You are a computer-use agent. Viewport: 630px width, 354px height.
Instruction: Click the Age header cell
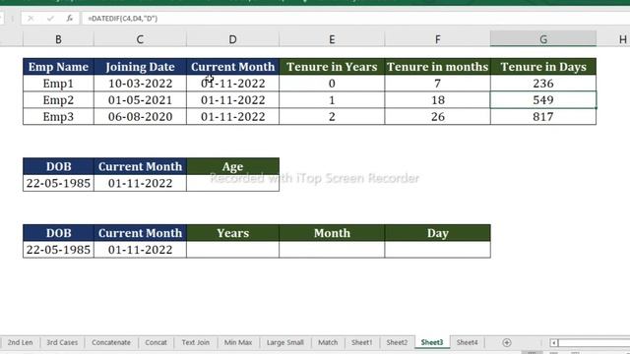(x=232, y=166)
